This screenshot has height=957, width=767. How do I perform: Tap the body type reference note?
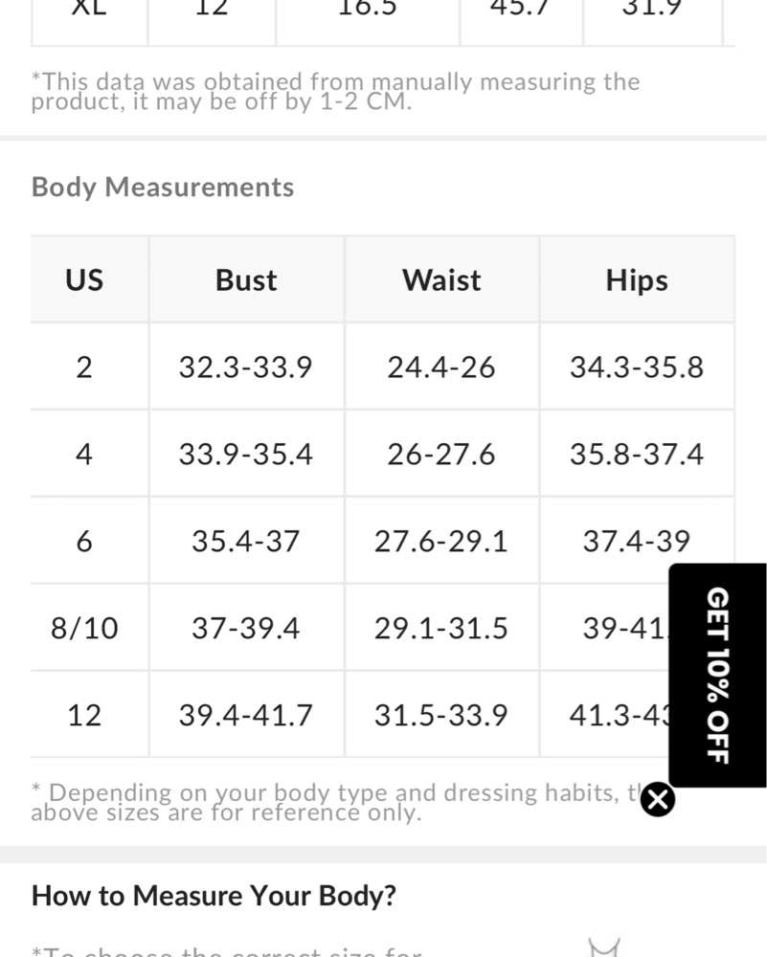tap(336, 803)
